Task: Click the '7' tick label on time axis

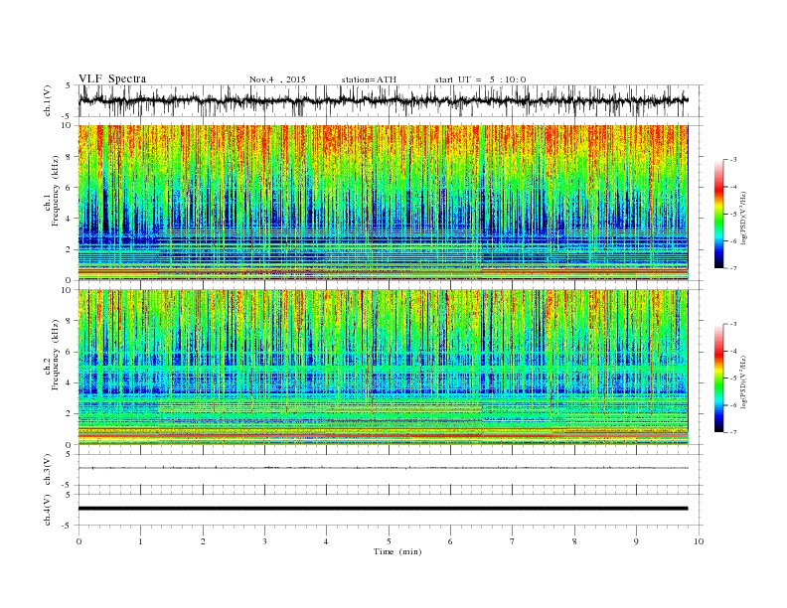Action: tap(513, 541)
